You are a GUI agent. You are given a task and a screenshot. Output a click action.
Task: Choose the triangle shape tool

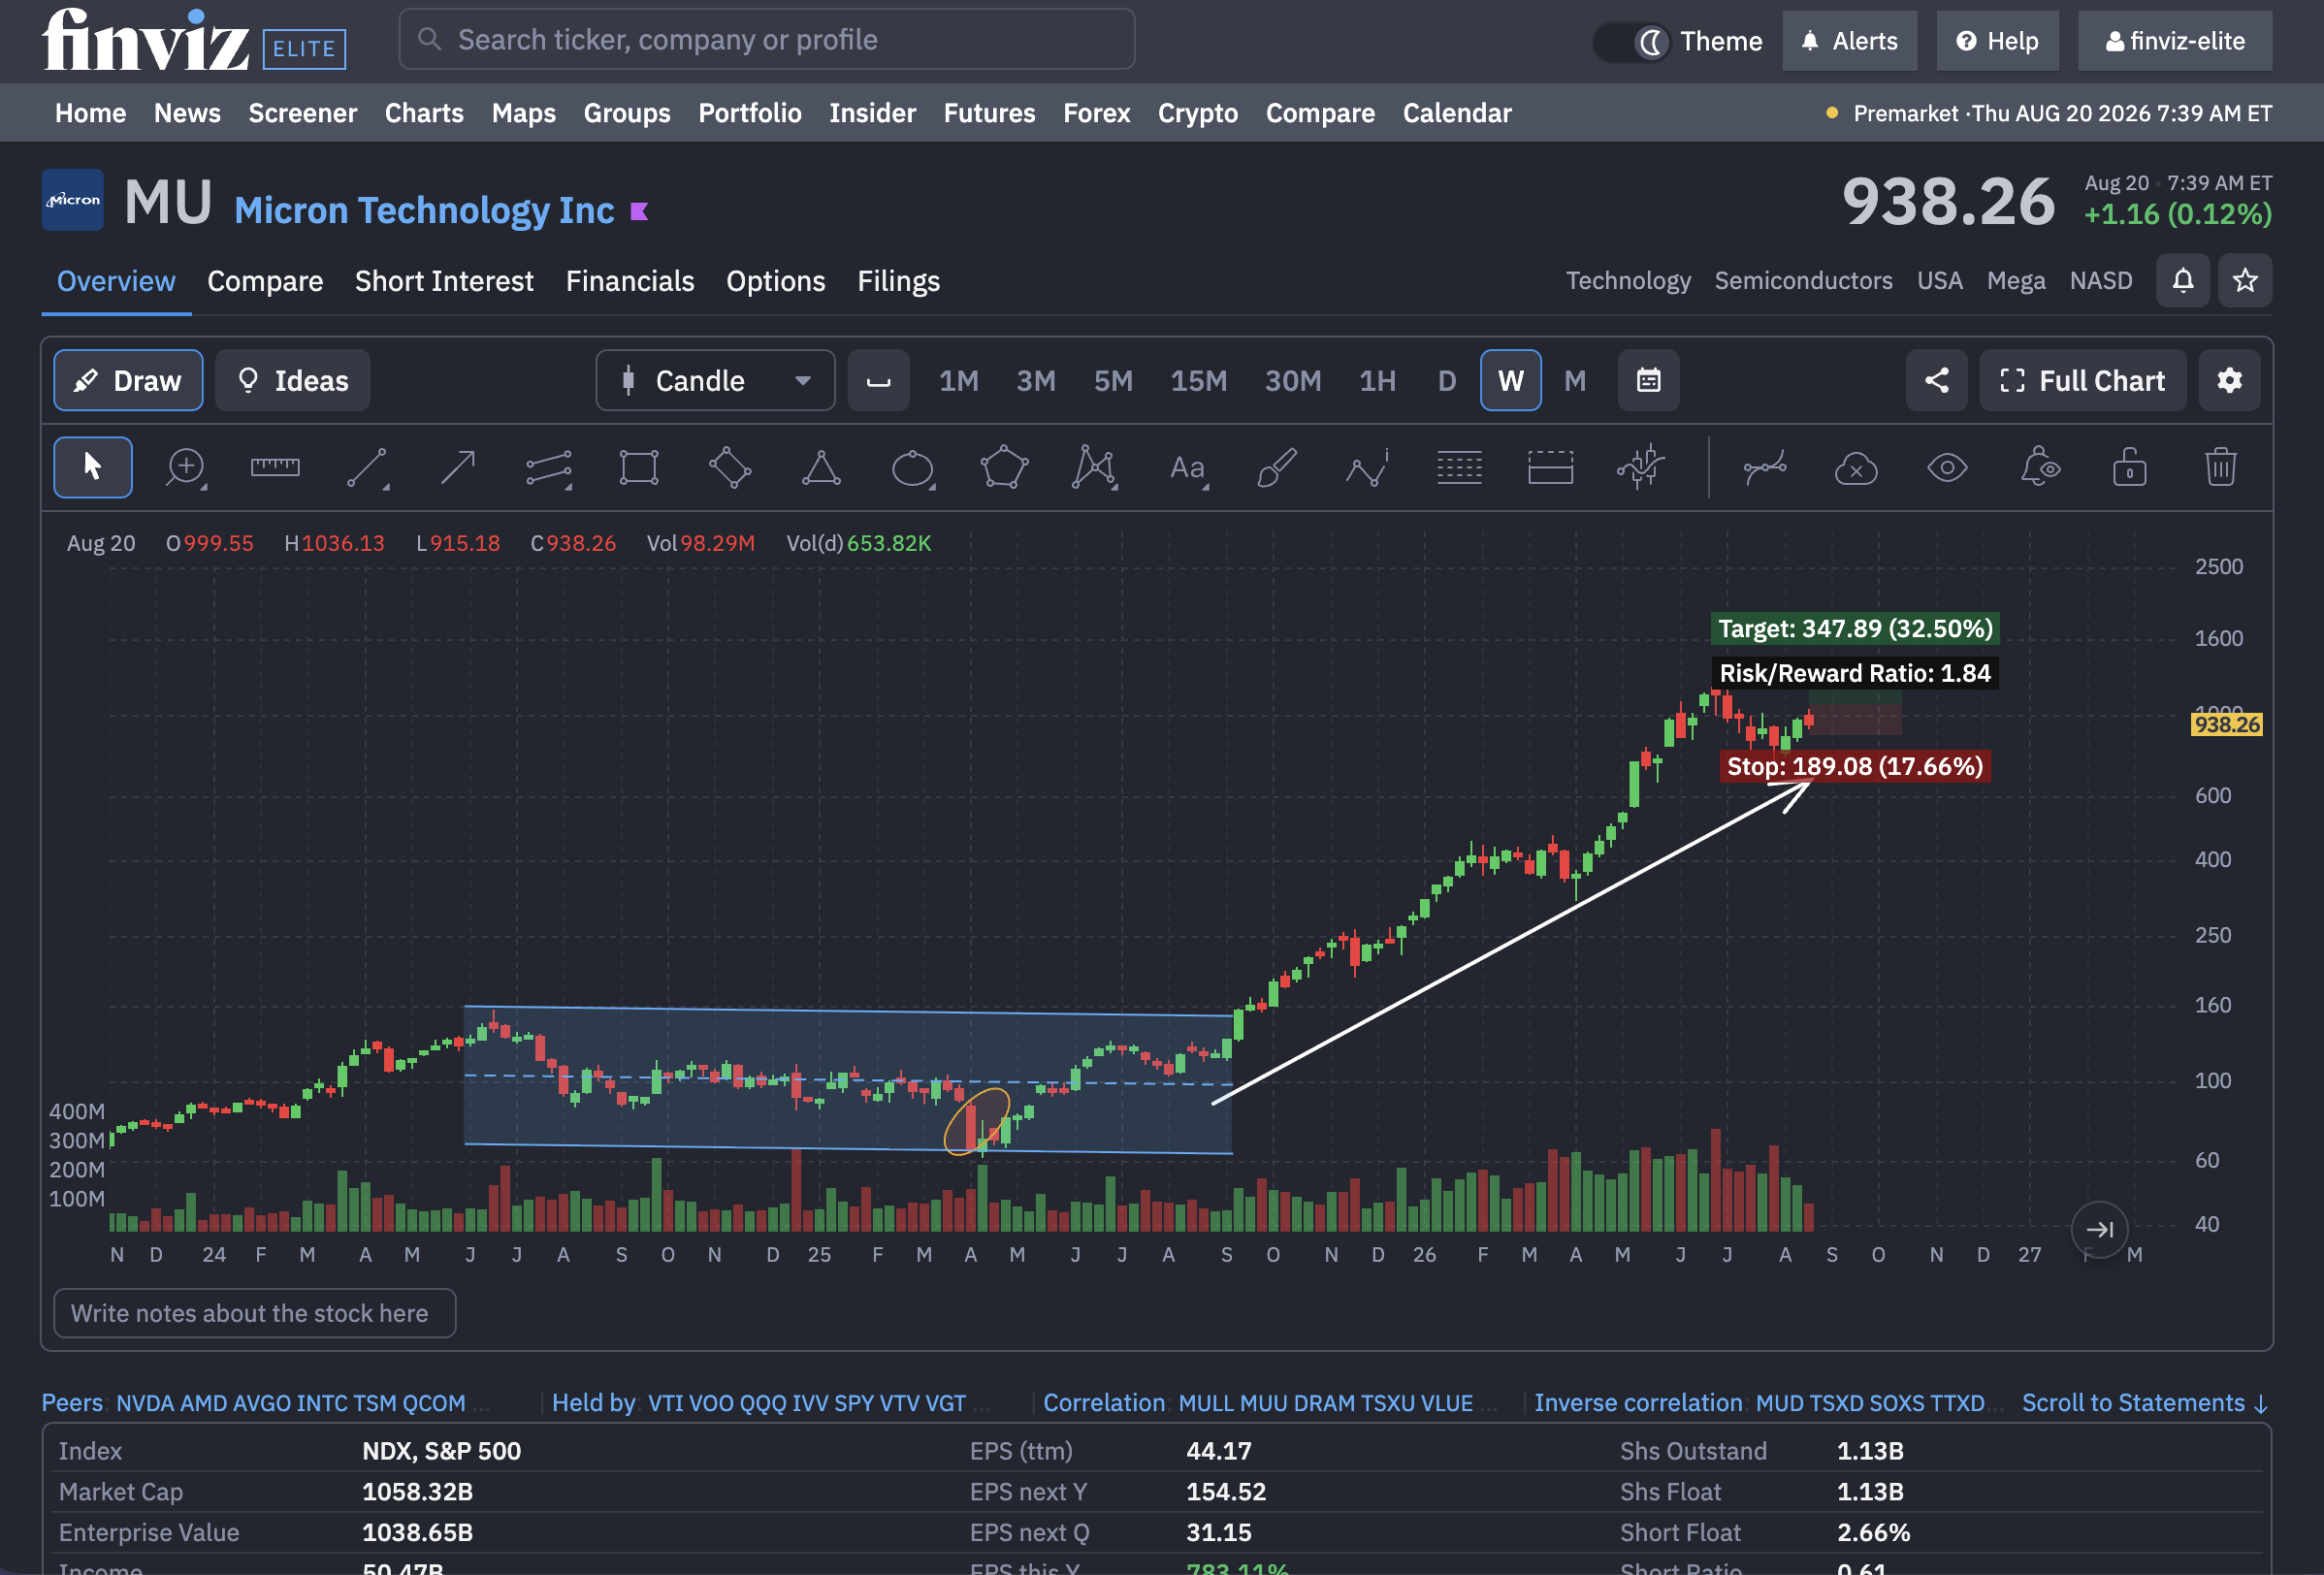(821, 467)
